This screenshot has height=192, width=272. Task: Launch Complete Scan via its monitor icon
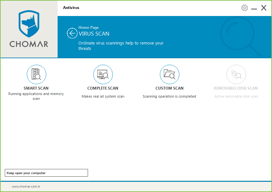click(x=103, y=75)
